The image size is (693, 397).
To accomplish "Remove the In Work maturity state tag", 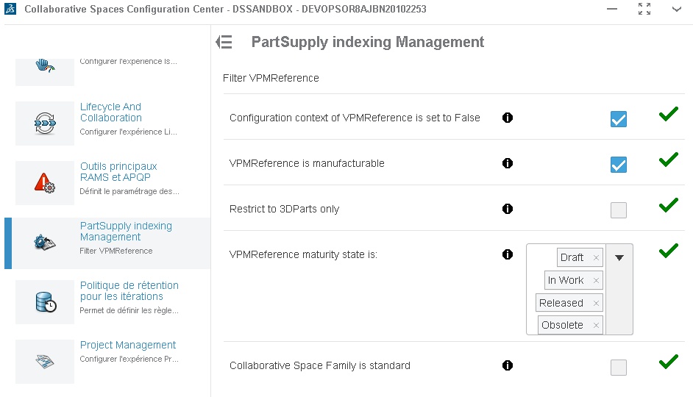I will pyautogui.click(x=596, y=280).
